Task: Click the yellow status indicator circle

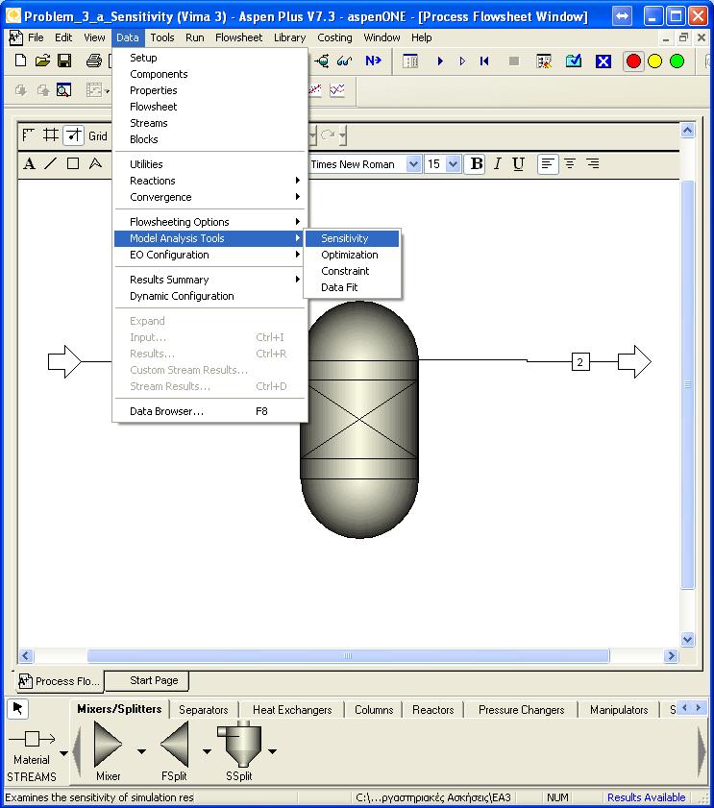Action: (654, 61)
